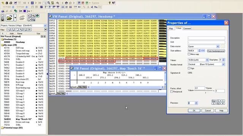Click the red-framed window icon in top toolbar
This screenshot has width=243, height=136.
pyautogui.click(x=83, y=3)
